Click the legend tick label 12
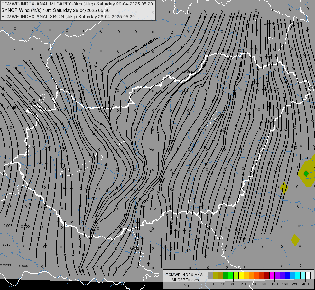 (x=223, y=284)
